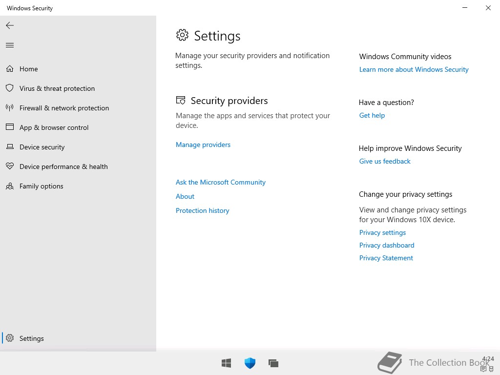This screenshot has height=375, width=500.
Task: Click the Home house icon
Action: coord(10,69)
